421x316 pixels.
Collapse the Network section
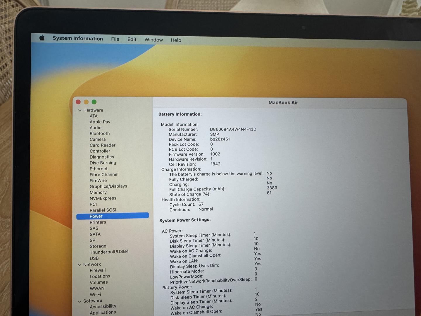[x=80, y=265]
